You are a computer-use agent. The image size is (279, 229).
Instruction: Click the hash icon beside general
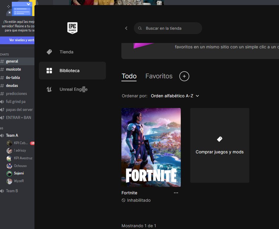pos(2,61)
